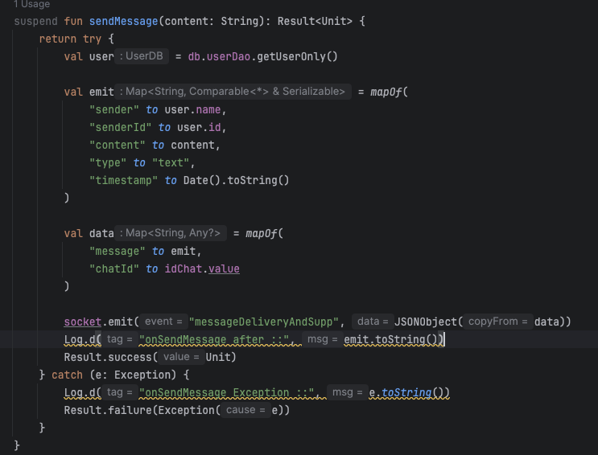Click the "1 Usage" code lens link
This screenshot has width=598, height=455.
(31, 5)
